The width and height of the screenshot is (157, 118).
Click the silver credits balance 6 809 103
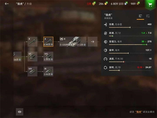(x=117, y=4)
